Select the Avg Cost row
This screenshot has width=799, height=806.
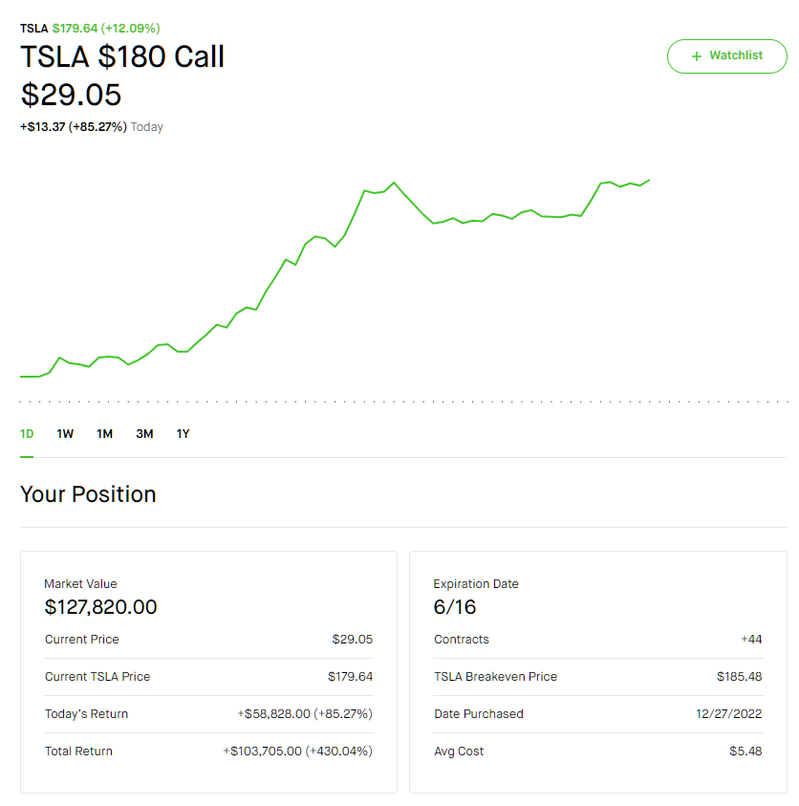[597, 752]
